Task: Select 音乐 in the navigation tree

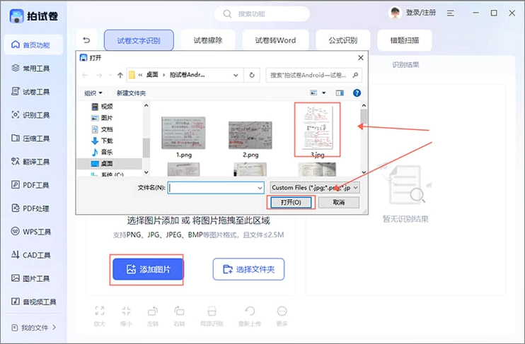Action: pyautogui.click(x=102, y=152)
